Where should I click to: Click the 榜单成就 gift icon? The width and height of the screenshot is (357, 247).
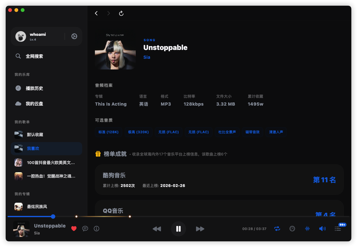[x=98, y=154]
